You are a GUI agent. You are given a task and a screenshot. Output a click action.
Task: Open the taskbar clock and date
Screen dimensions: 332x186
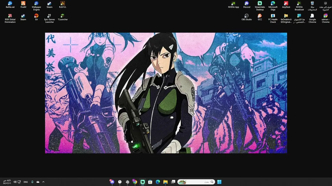click(x=7, y=182)
